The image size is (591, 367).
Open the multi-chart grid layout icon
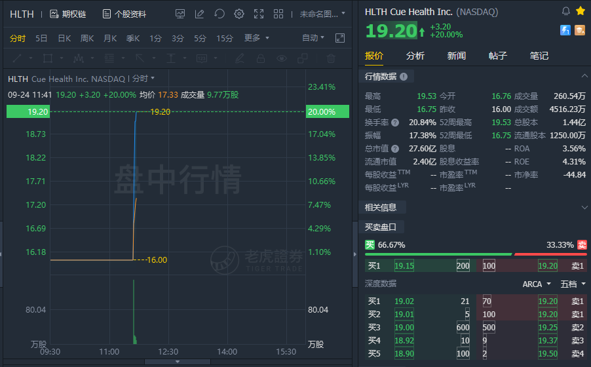(x=278, y=14)
